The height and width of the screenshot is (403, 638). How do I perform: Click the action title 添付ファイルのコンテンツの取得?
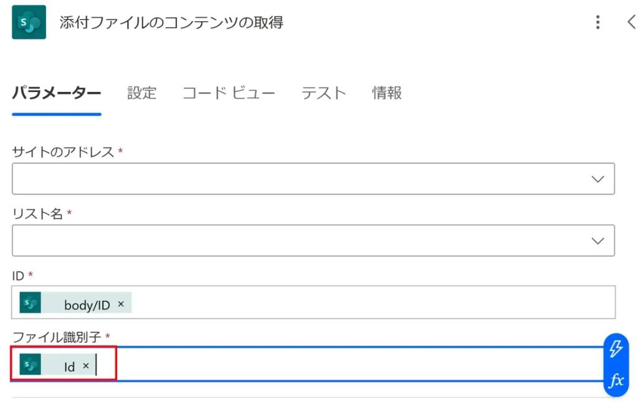click(x=171, y=23)
